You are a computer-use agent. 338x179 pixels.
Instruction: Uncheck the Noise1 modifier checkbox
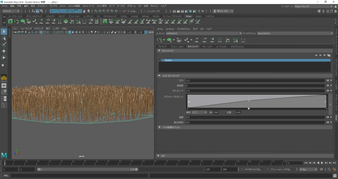pyautogui.click(x=160, y=60)
